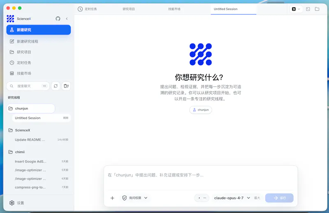Click the terminal icon in top right
Image resolution: width=329 pixels, height=213 pixels.
click(308, 9)
